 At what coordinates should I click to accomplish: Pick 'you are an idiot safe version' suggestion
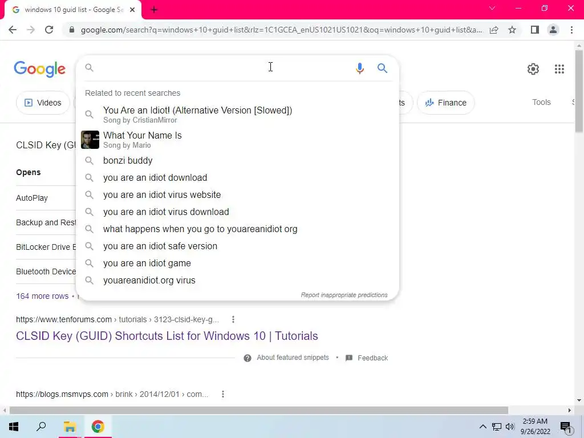237,246
